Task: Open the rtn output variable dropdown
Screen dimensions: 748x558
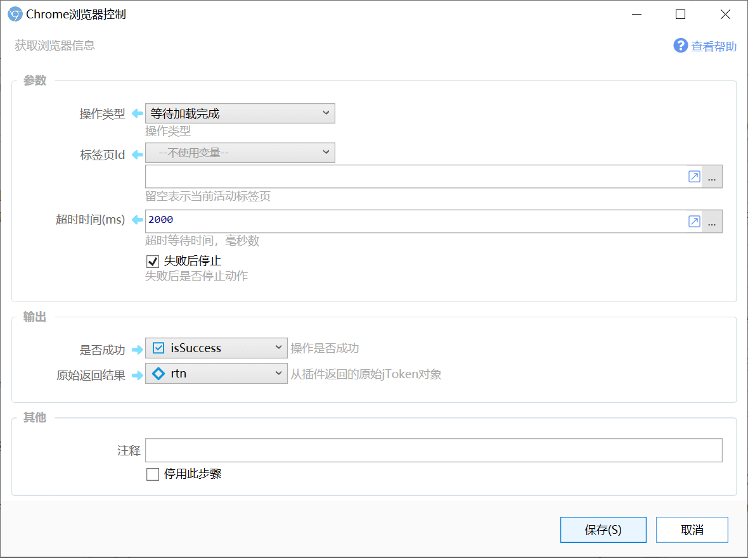Action: (x=216, y=374)
